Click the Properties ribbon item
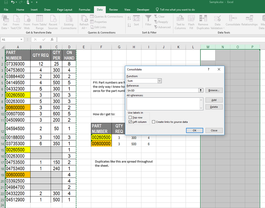The height and width of the screenshot is (208, 265). point(98,22)
